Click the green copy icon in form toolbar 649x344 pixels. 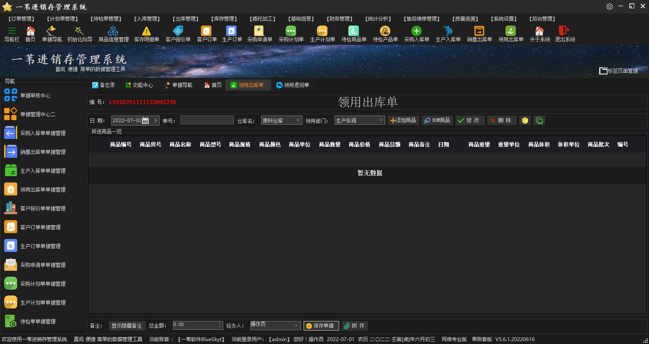[x=539, y=121]
